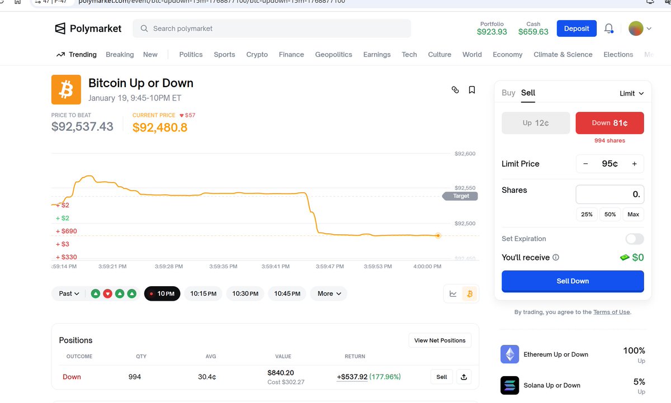Copy the market link icon

[x=455, y=90]
